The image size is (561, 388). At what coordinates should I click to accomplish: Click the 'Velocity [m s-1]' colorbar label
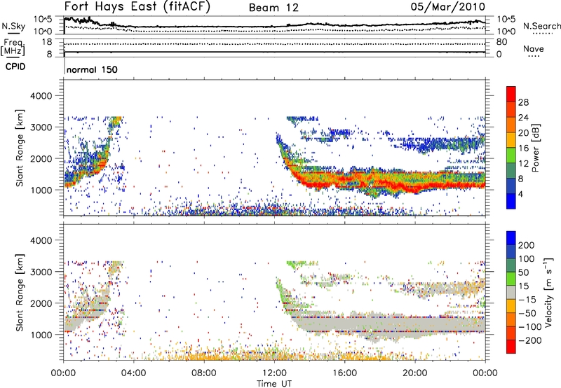coord(548,292)
